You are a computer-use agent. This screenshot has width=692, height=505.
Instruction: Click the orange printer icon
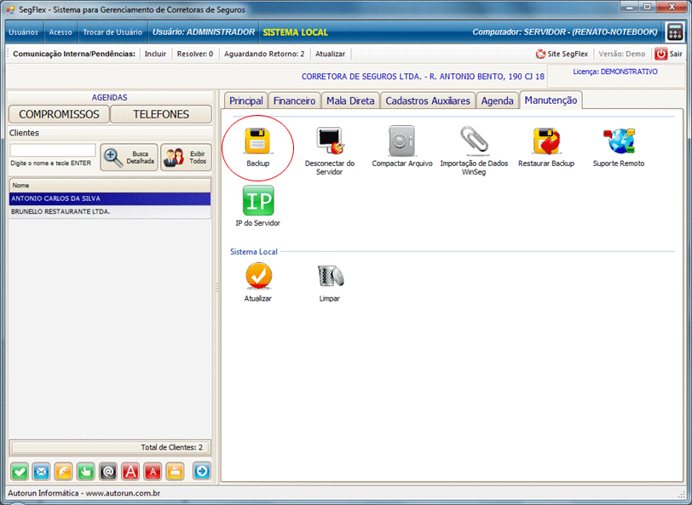(176, 472)
